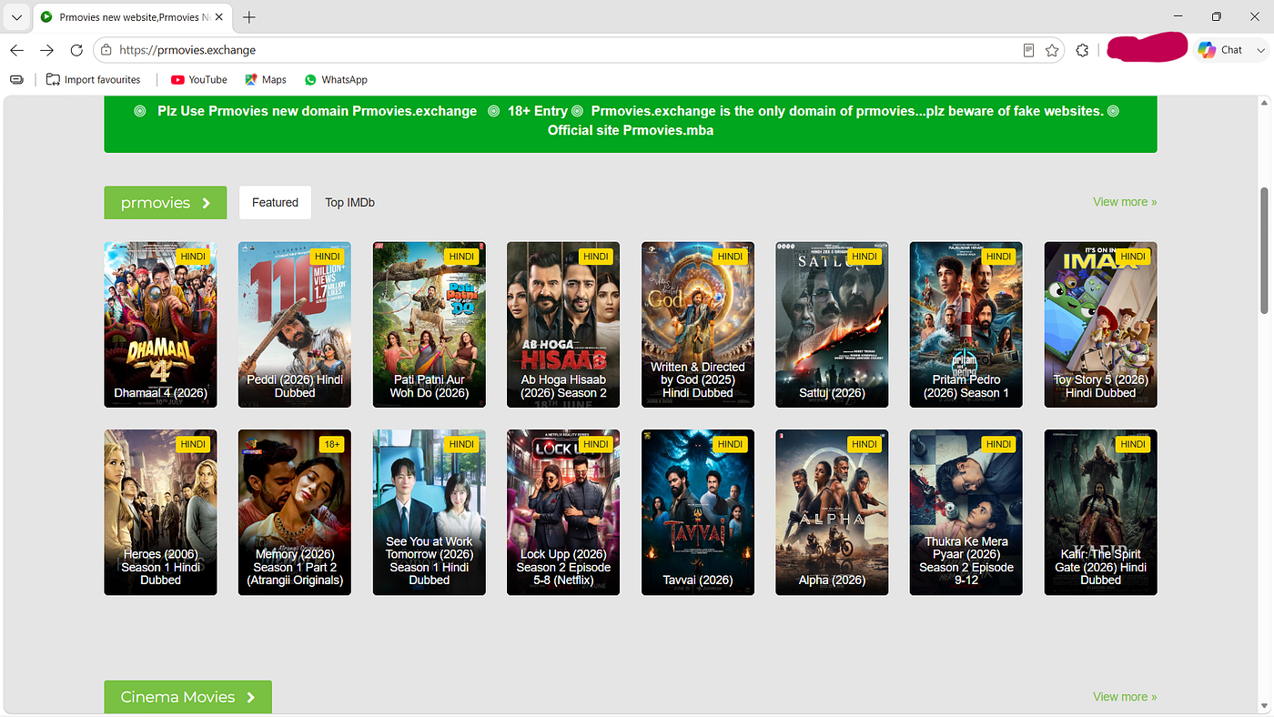Open Kafir: The Spirit Gate poster

click(1101, 512)
